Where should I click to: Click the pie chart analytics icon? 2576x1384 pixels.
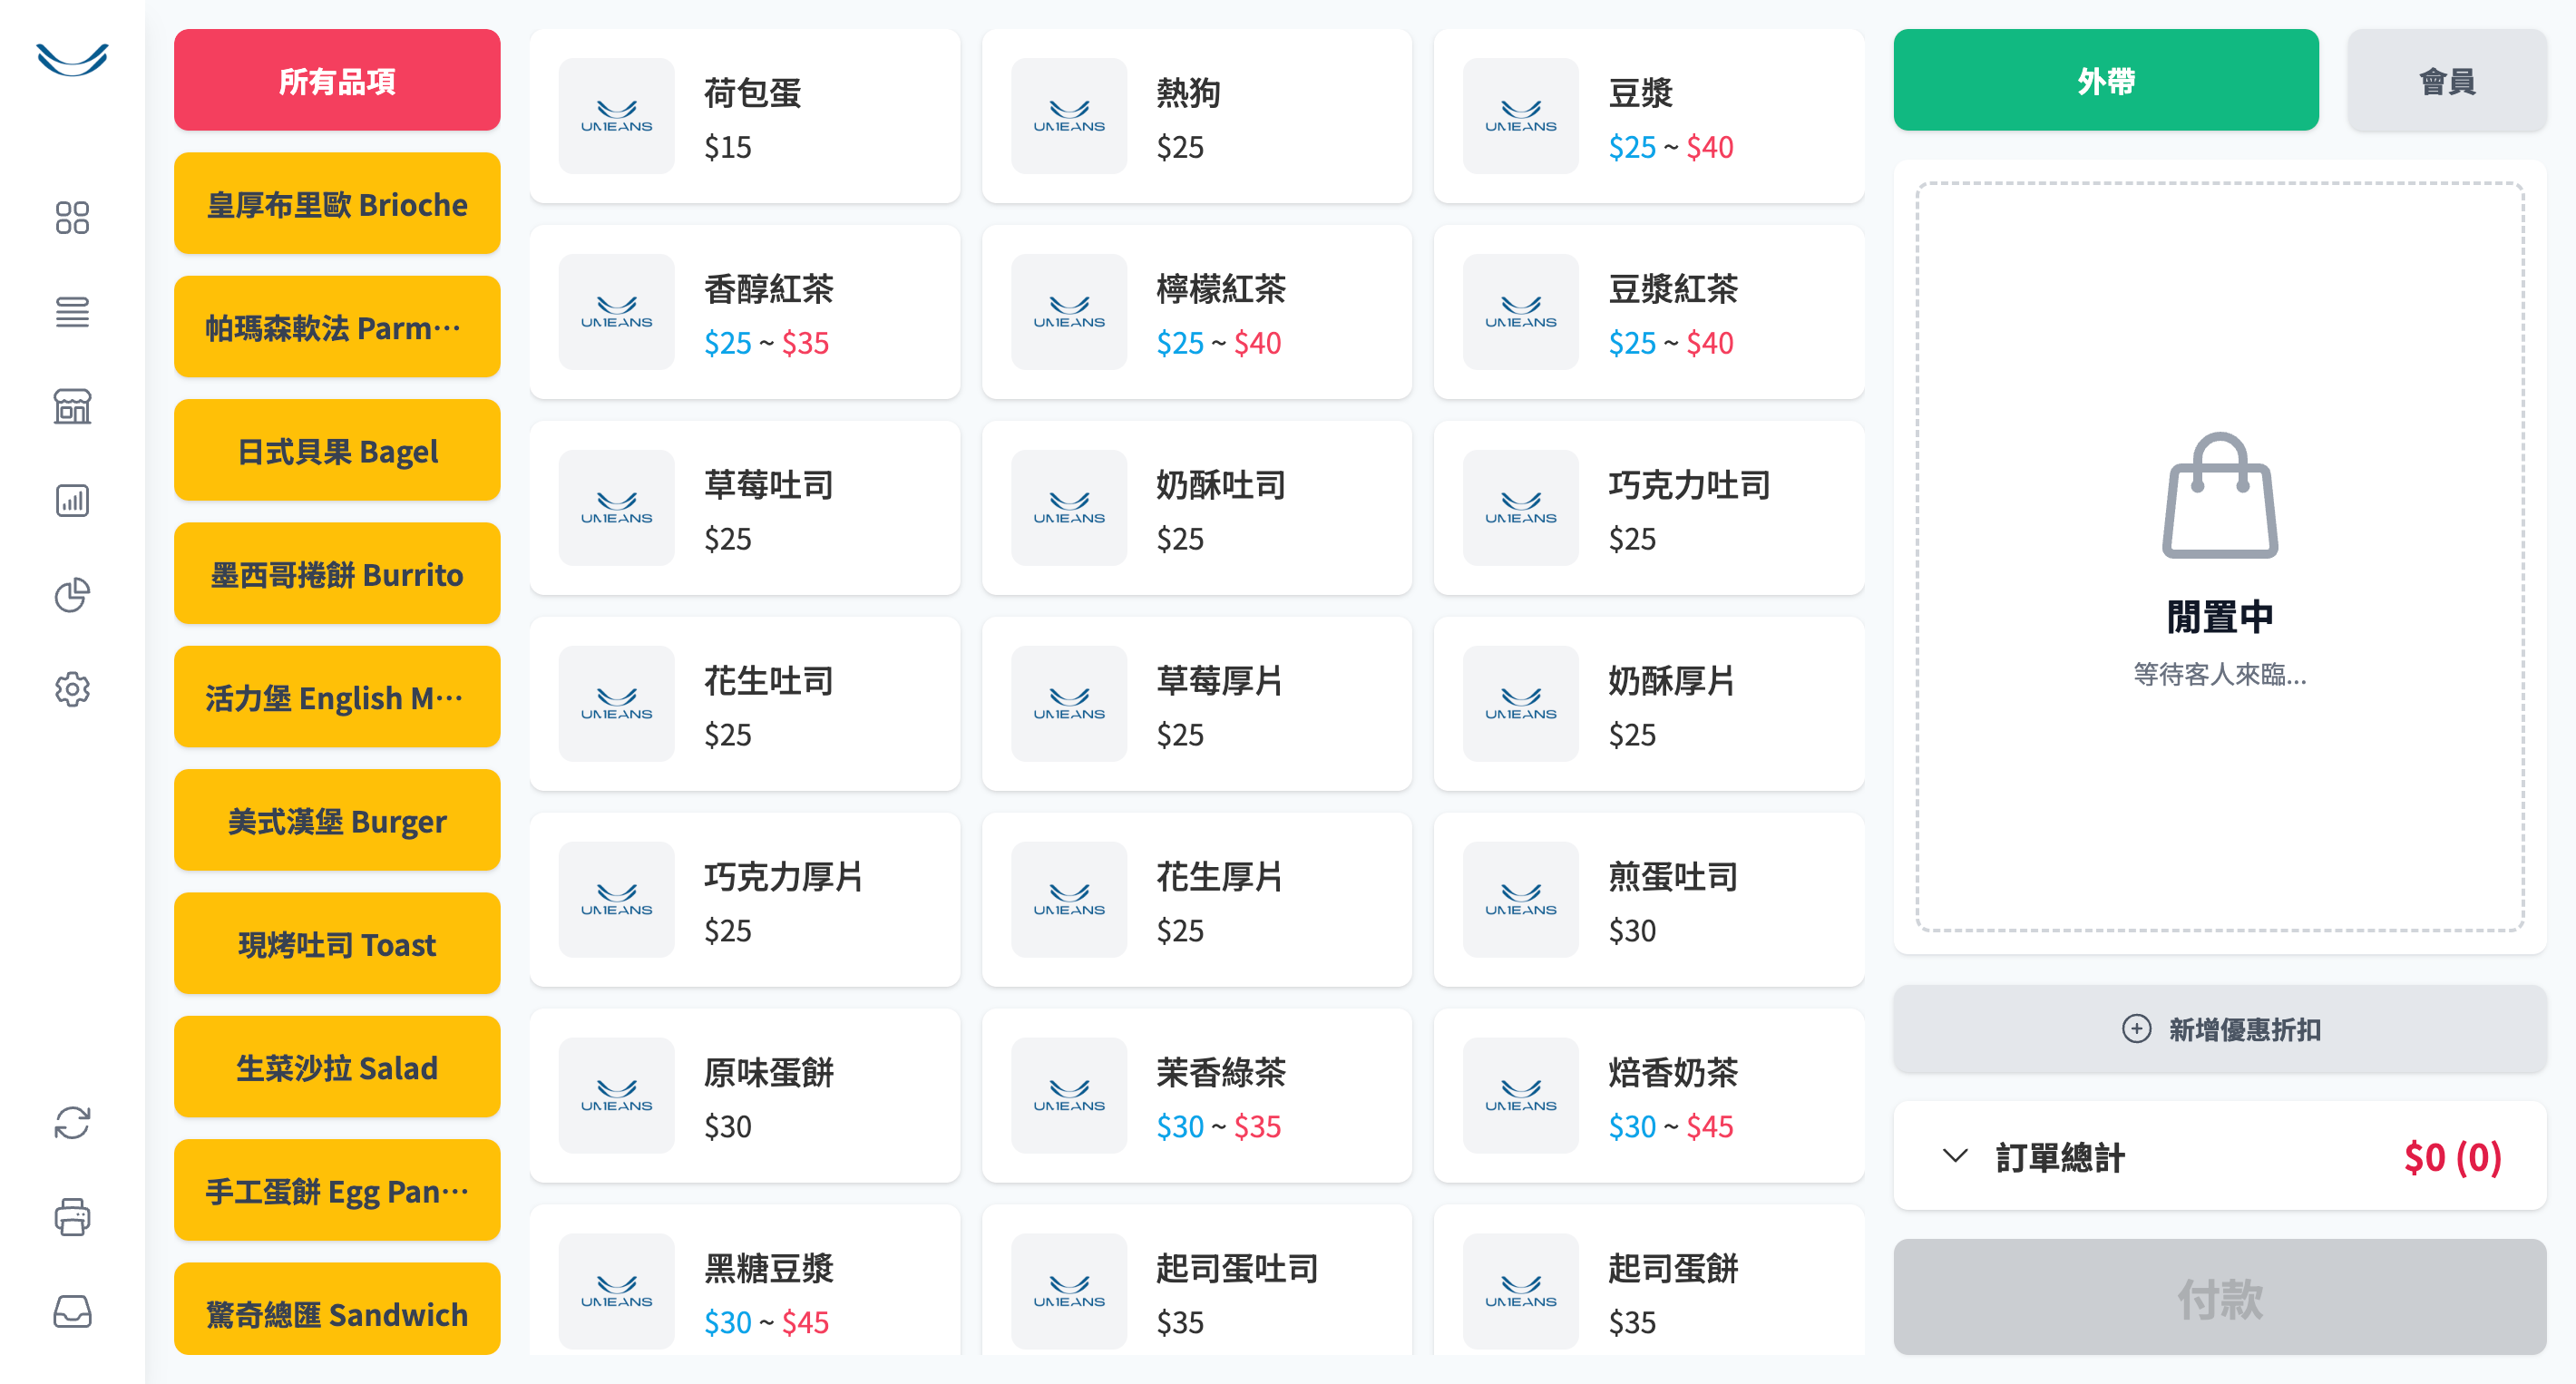point(72,595)
